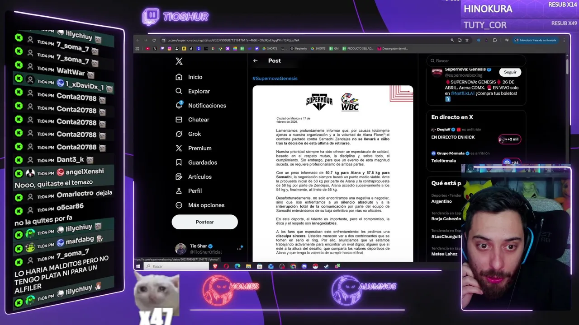The height and width of the screenshot is (325, 579).
Task: Open the X logo home icon
Action: point(179,61)
